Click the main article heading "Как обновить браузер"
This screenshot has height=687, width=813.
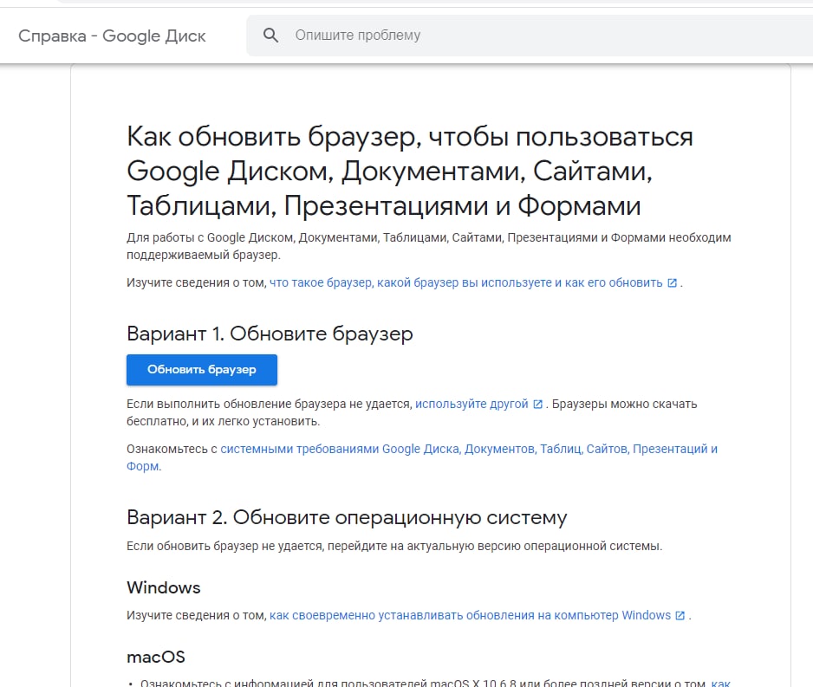click(x=410, y=171)
